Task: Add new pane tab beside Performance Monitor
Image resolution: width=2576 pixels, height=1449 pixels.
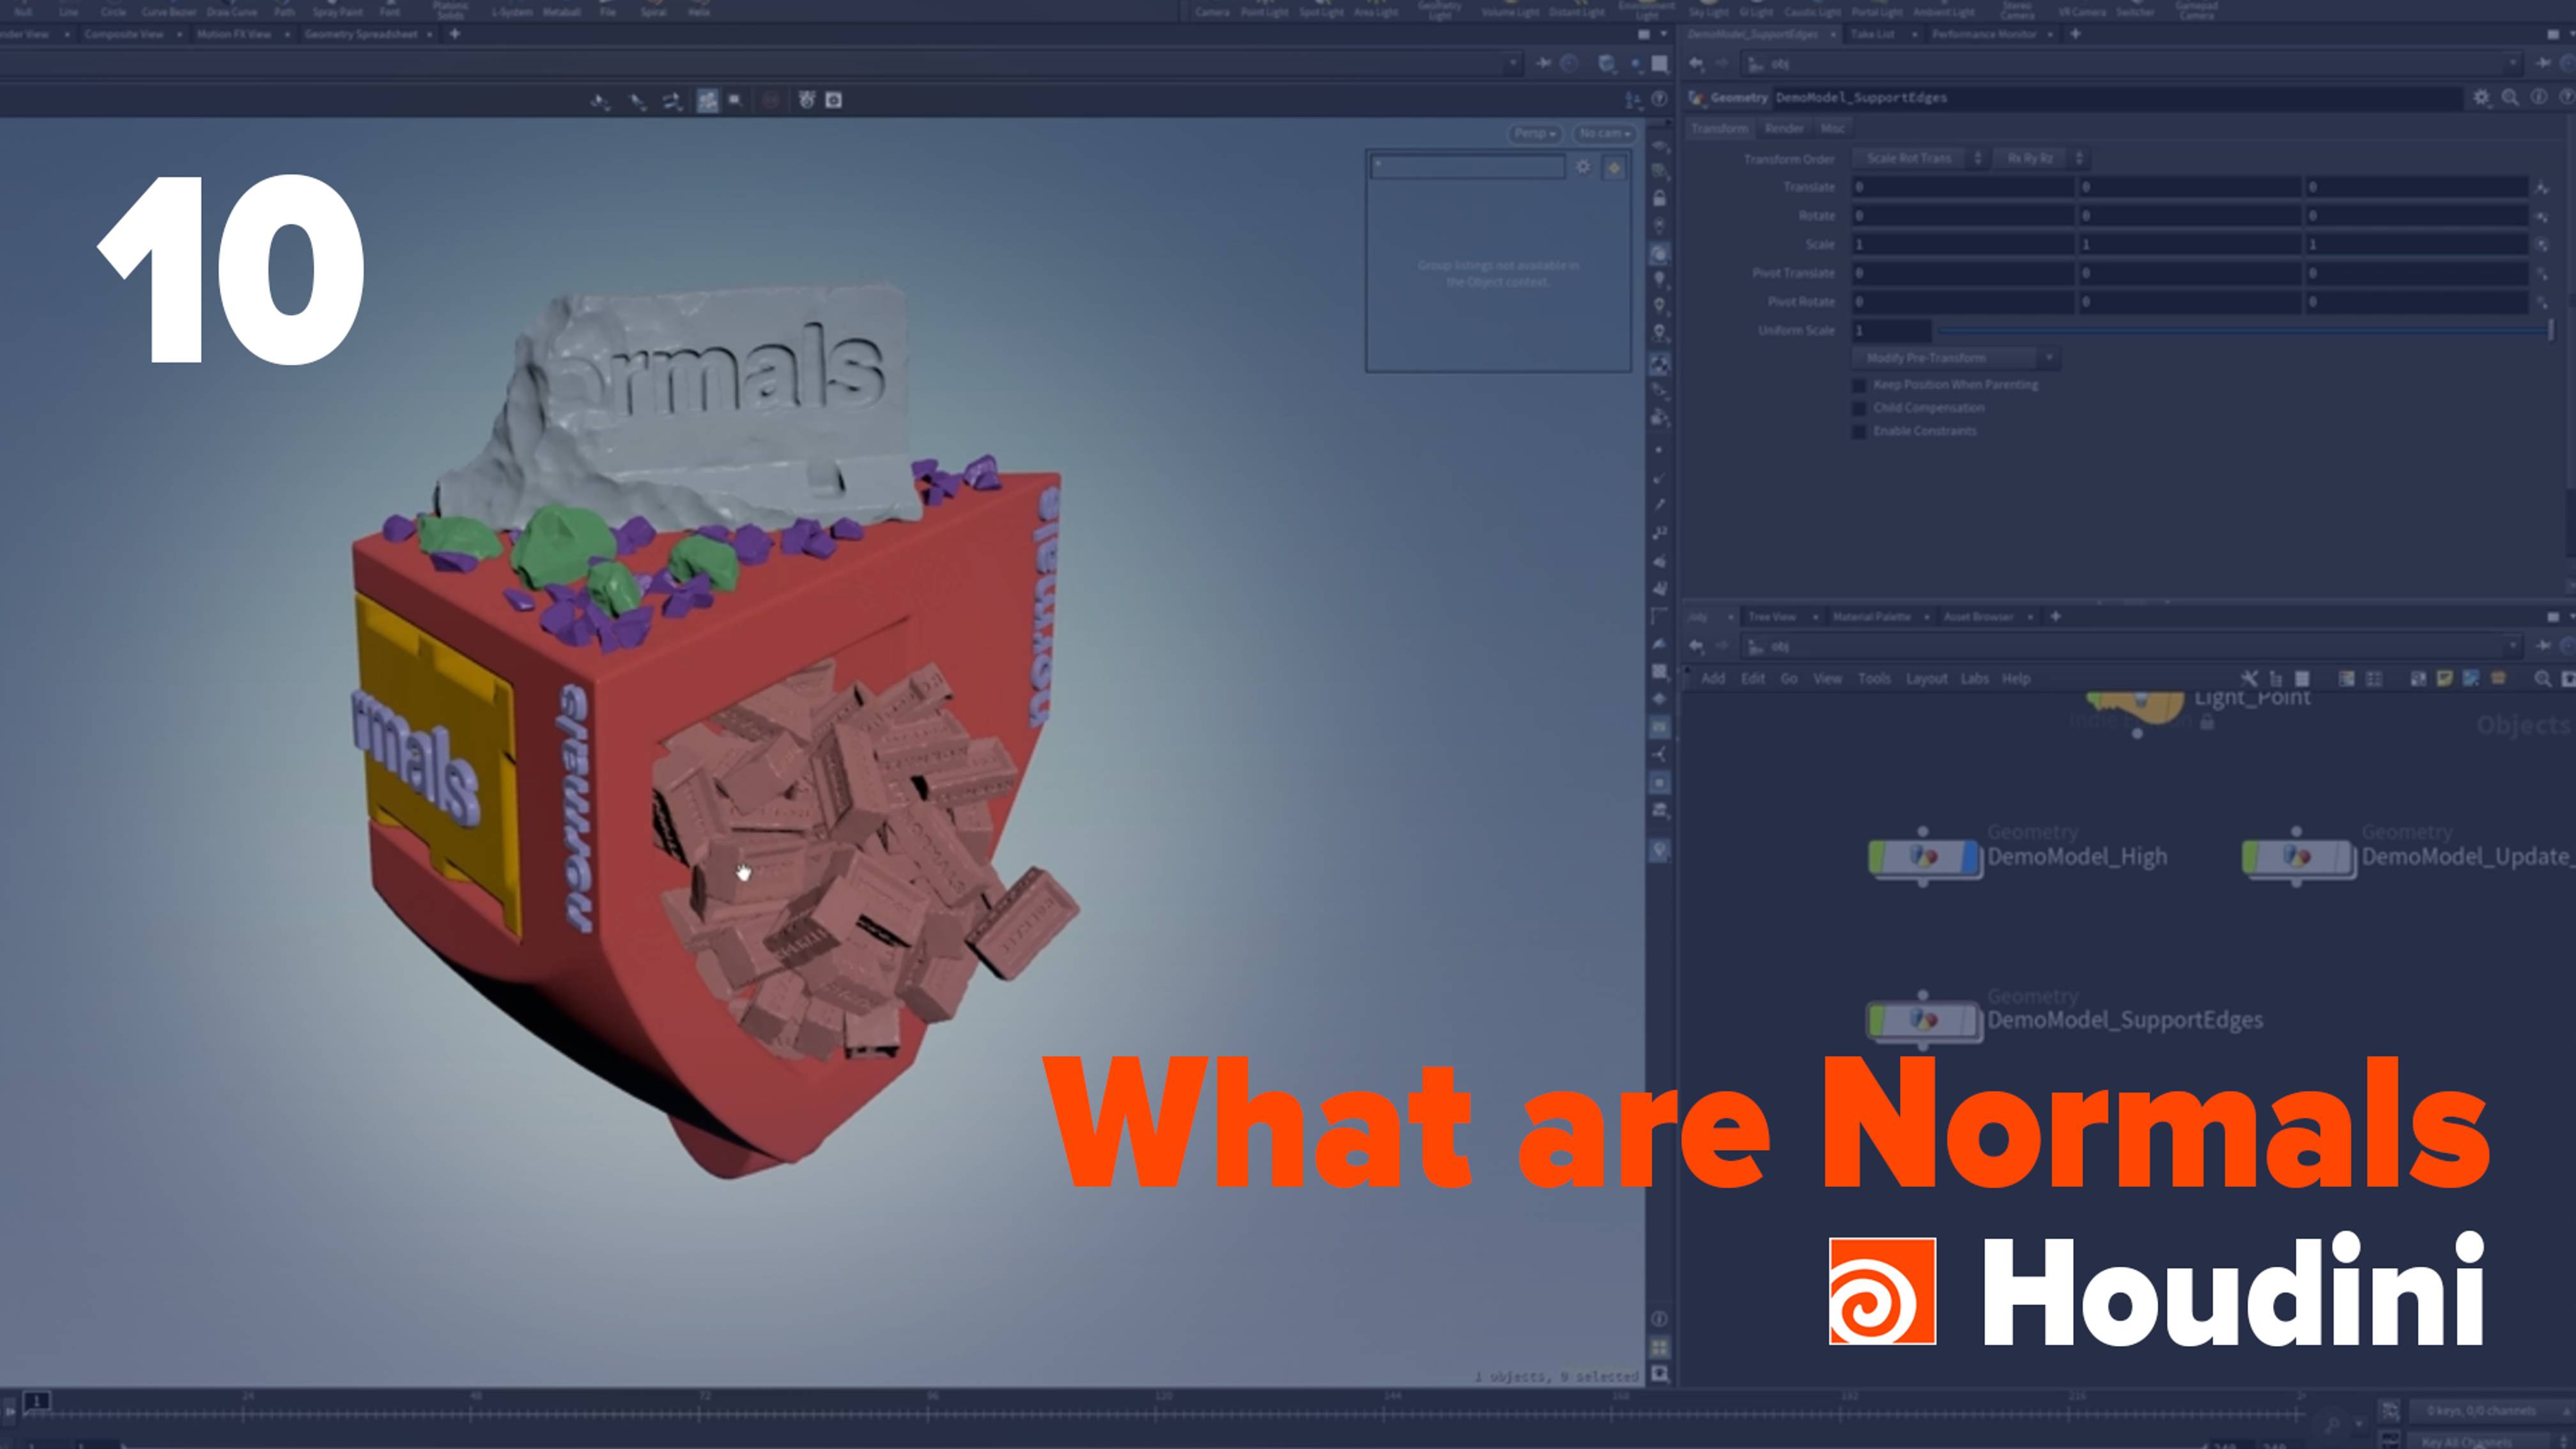Action: (x=2075, y=34)
